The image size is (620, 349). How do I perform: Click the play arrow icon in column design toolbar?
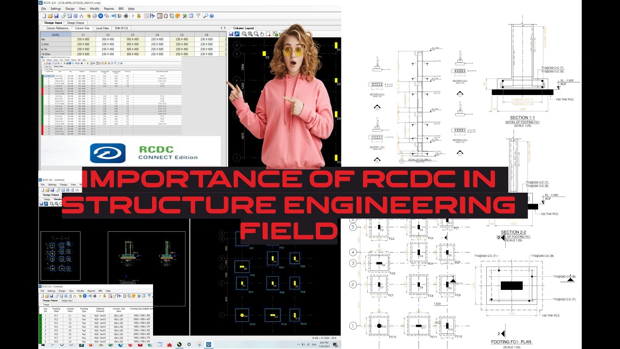[x=133, y=16]
